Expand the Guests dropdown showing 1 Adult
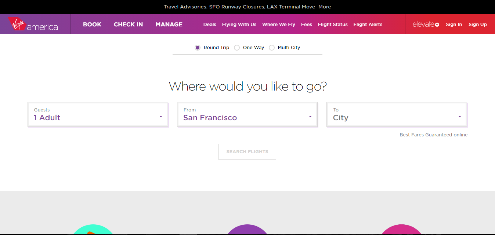 98,115
